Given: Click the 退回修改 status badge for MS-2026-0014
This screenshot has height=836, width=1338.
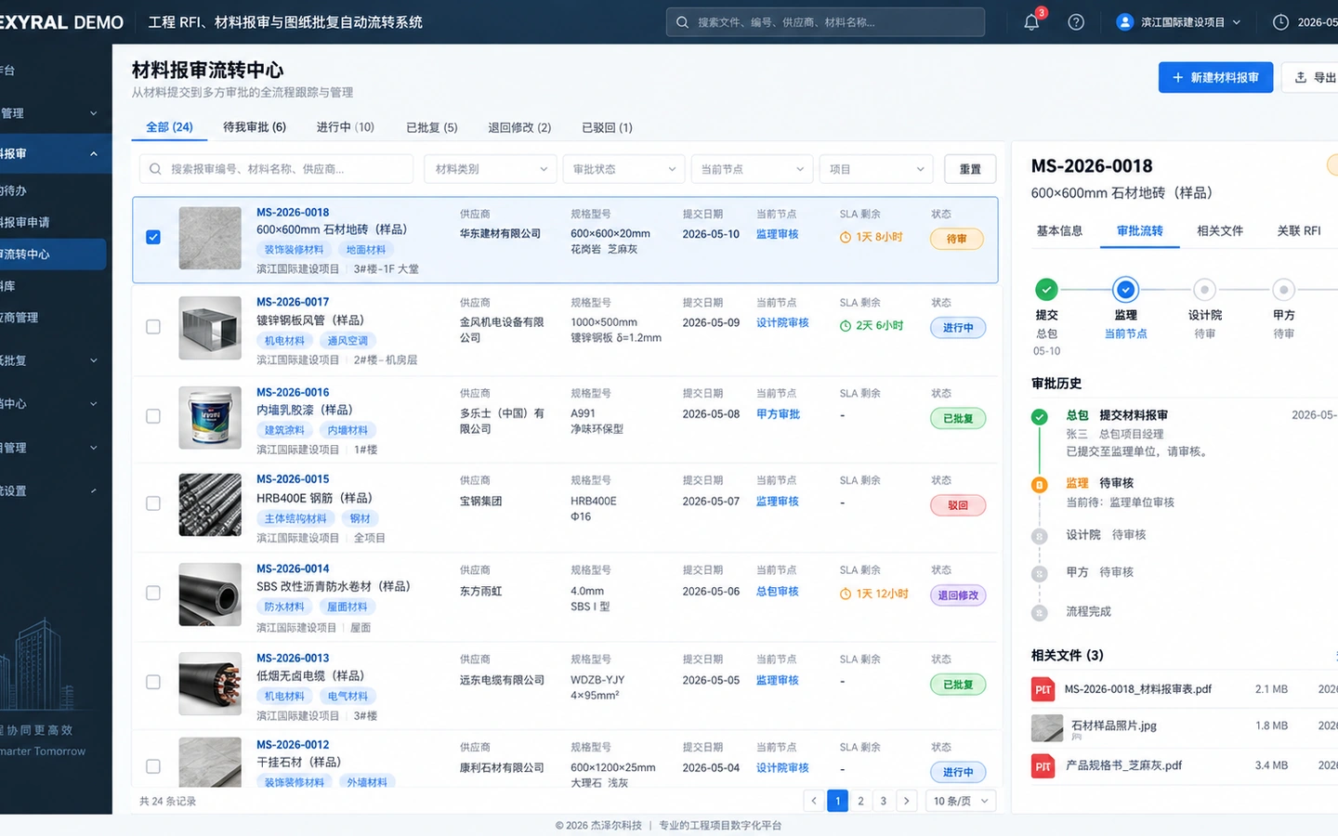Looking at the screenshot, I should pos(958,595).
